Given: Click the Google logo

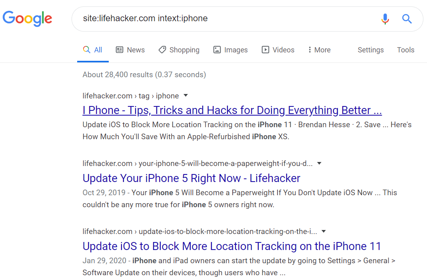Looking at the screenshot, I should (x=27, y=18).
